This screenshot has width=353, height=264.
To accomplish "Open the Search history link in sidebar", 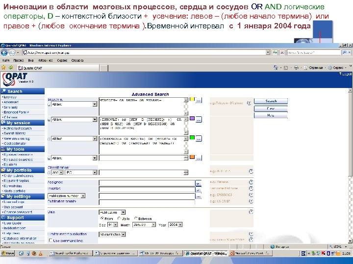I will [15, 133].
